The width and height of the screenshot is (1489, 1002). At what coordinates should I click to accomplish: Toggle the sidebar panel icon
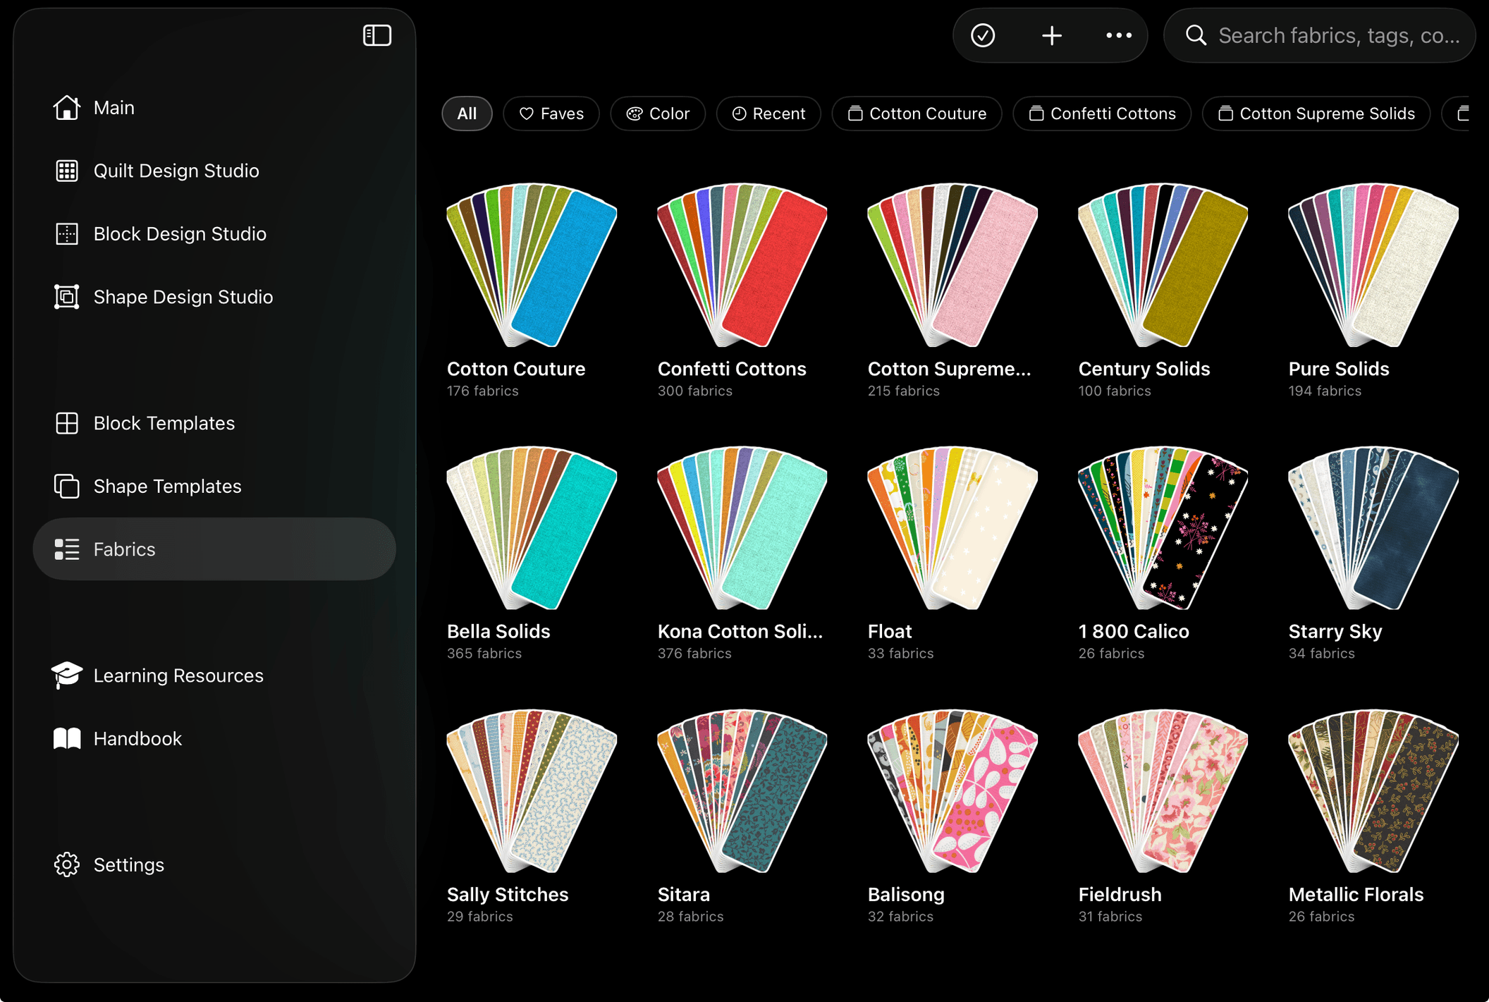[x=377, y=35]
